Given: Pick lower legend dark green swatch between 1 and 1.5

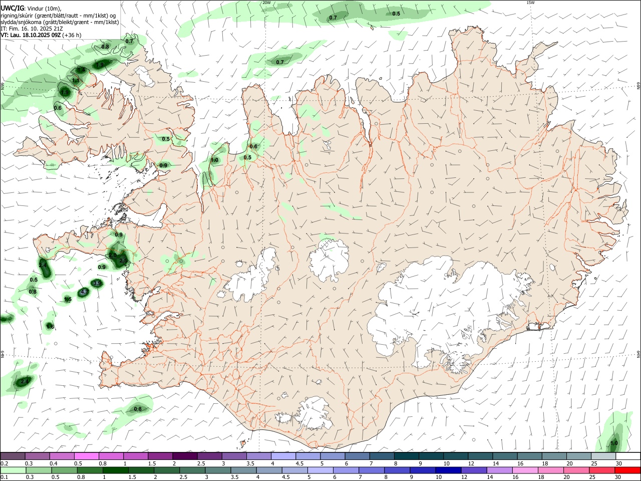Looking at the screenshot, I should [x=117, y=470].
